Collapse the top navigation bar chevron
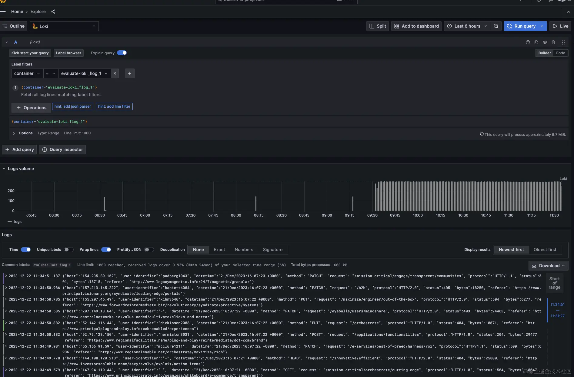The image size is (574, 377). click(x=568, y=12)
